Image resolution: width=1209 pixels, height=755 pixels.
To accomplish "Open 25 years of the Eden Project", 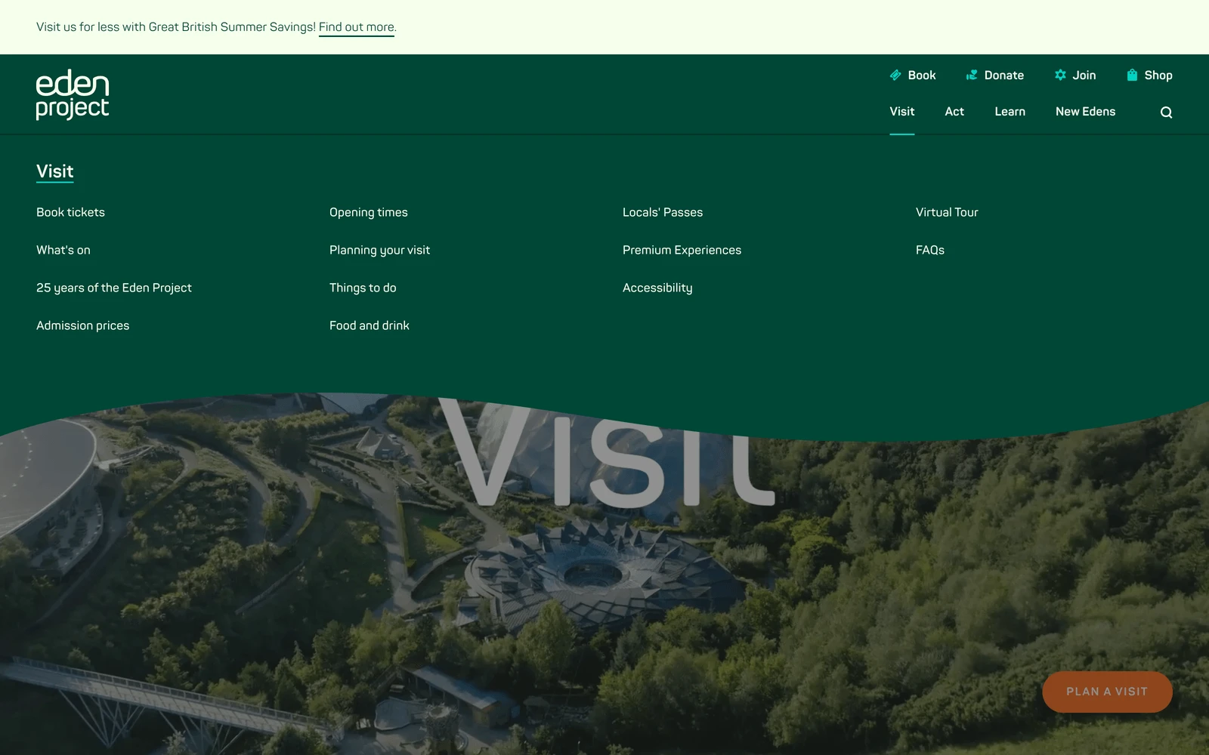I will 114,288.
